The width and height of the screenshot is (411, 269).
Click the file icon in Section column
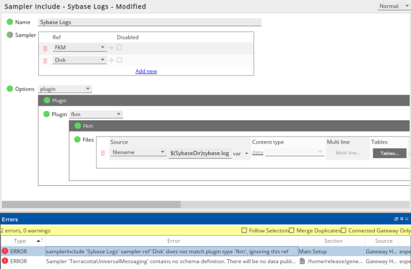click(x=302, y=261)
